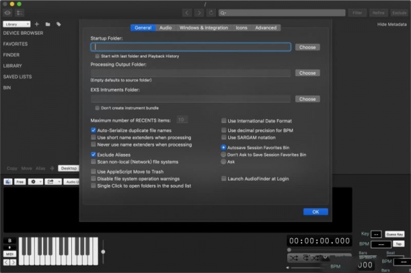Click the Maximum RECENTS items number field
The image size is (411, 273).
(x=182, y=120)
